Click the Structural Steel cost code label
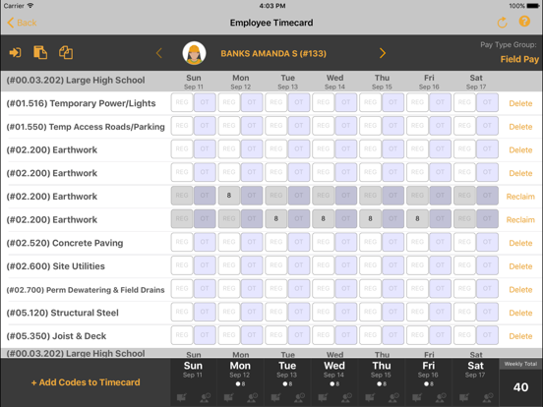 tap(62, 313)
